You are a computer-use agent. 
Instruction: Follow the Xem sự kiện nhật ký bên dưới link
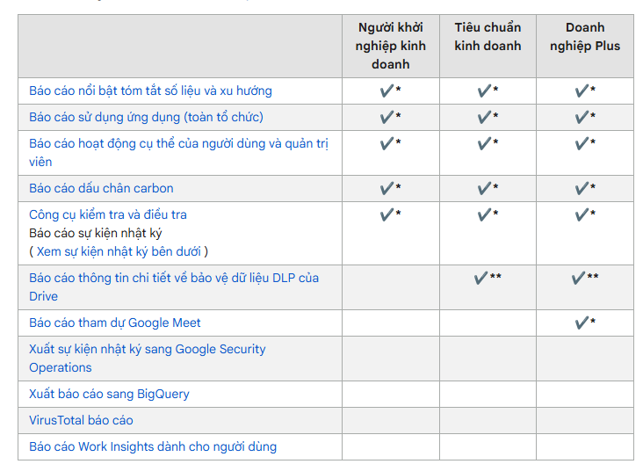click(x=119, y=251)
